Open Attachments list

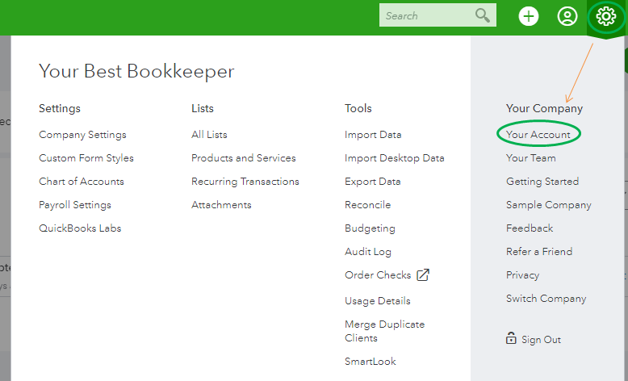pos(221,205)
